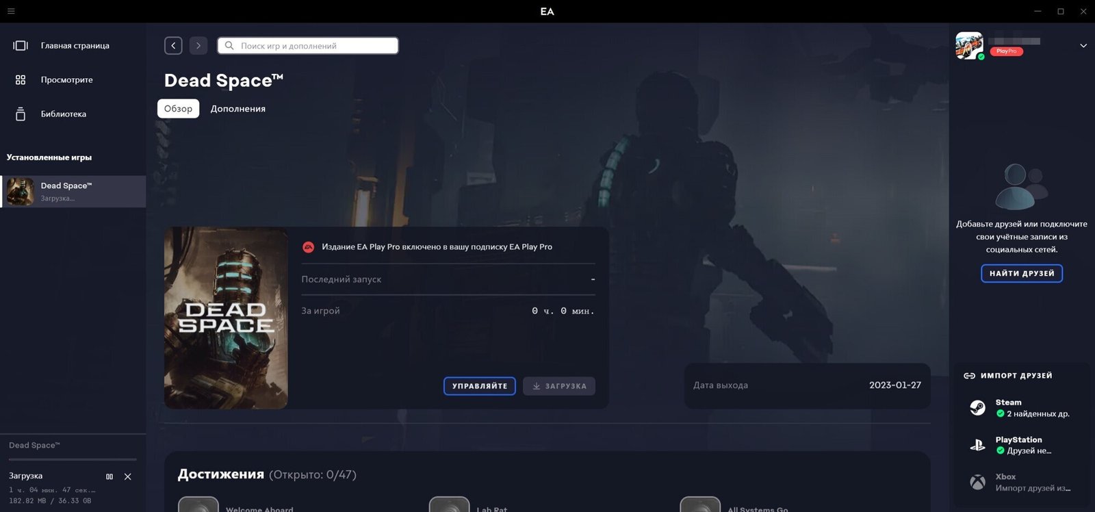Click the Steam icon in import friends

[x=977, y=408]
